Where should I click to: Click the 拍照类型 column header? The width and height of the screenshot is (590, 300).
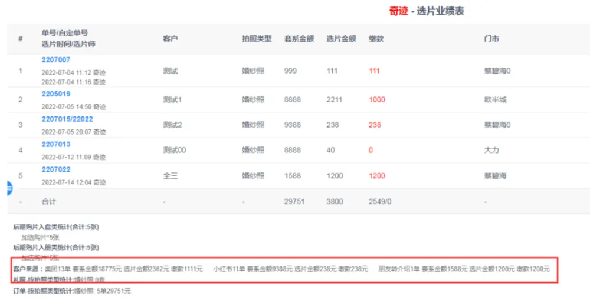click(x=257, y=39)
